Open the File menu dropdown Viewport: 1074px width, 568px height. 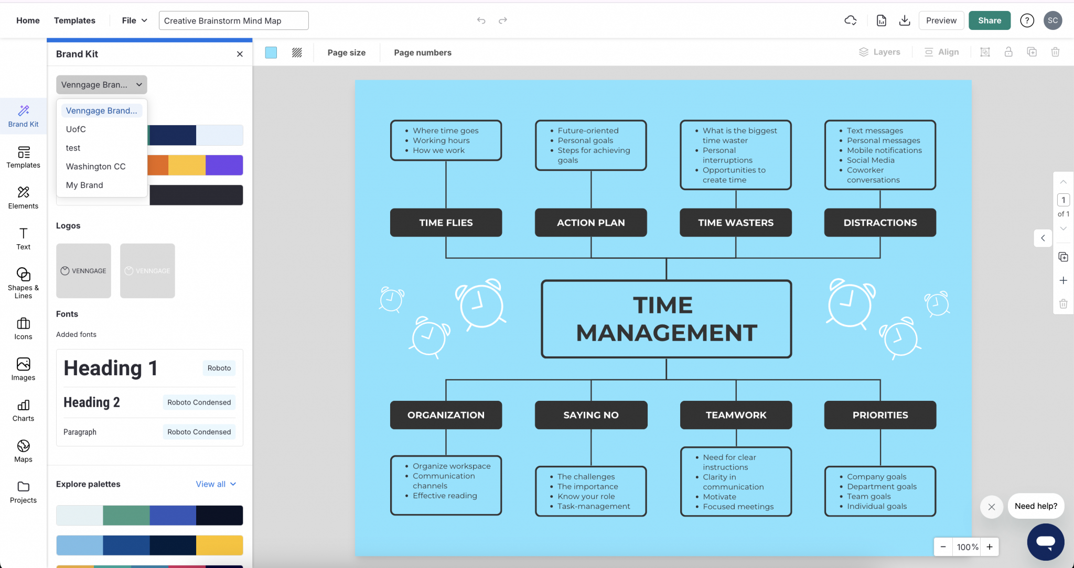(x=133, y=20)
